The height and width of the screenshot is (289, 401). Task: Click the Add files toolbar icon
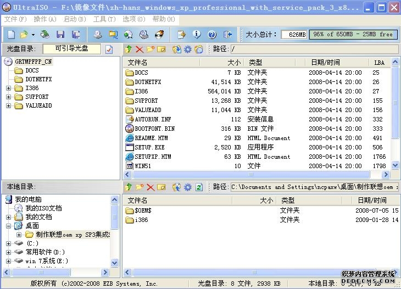point(181,35)
